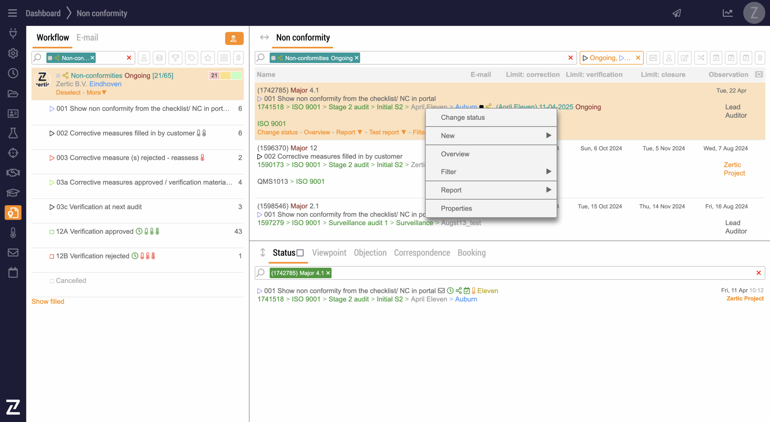Click the Deselect link
770x422 pixels.
pyautogui.click(x=68, y=92)
